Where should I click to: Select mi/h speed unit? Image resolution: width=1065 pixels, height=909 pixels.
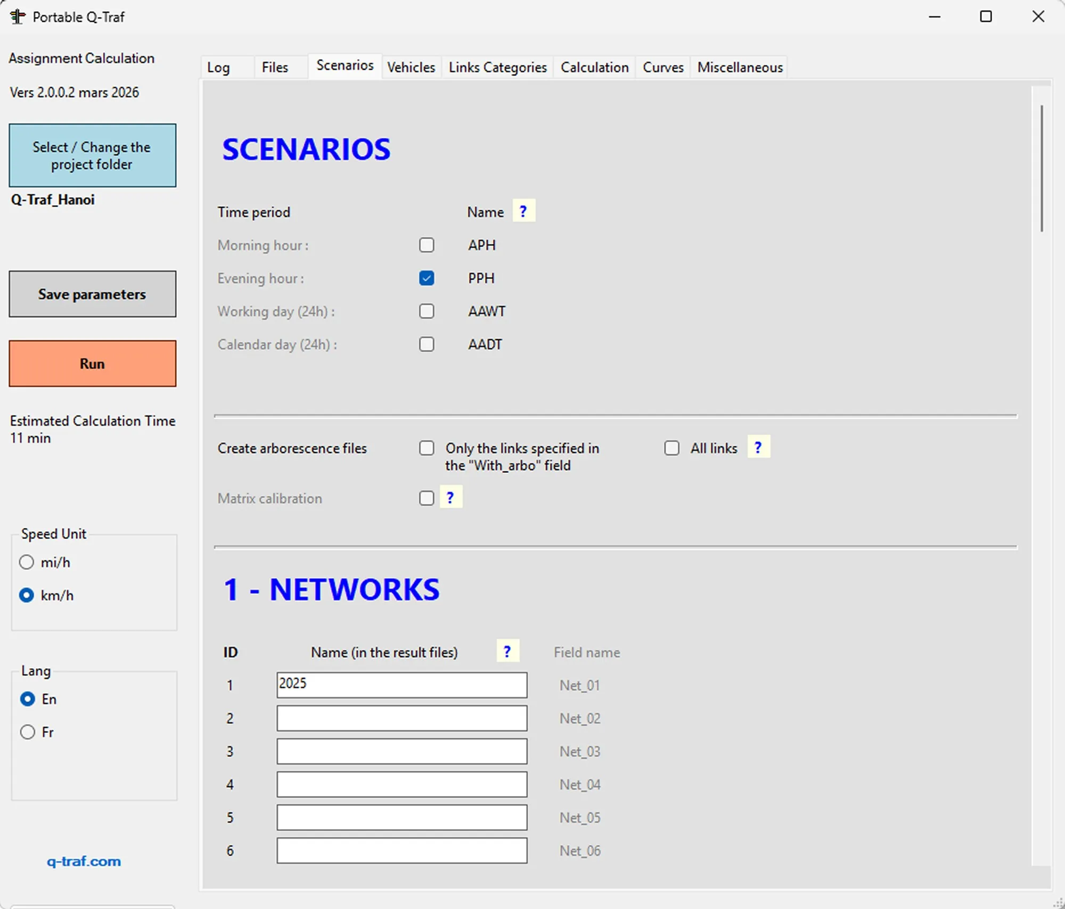pyautogui.click(x=27, y=562)
